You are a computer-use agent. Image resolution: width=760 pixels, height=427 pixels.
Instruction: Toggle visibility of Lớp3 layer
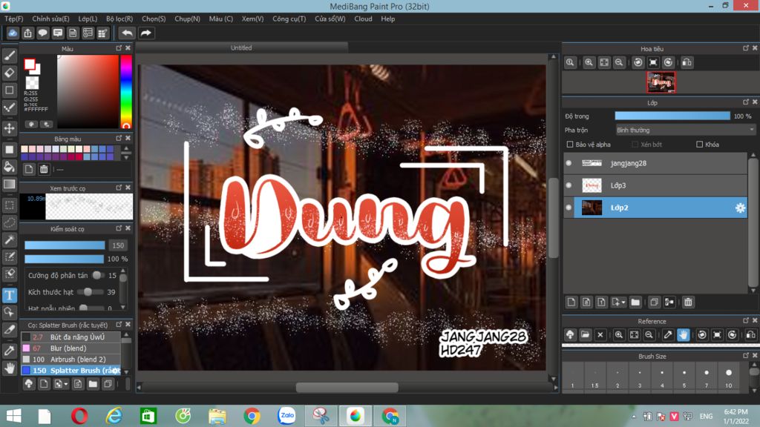(569, 185)
